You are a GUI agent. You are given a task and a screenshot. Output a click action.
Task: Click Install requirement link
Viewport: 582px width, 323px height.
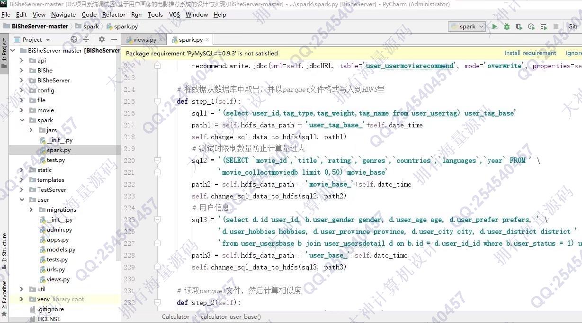(530, 53)
